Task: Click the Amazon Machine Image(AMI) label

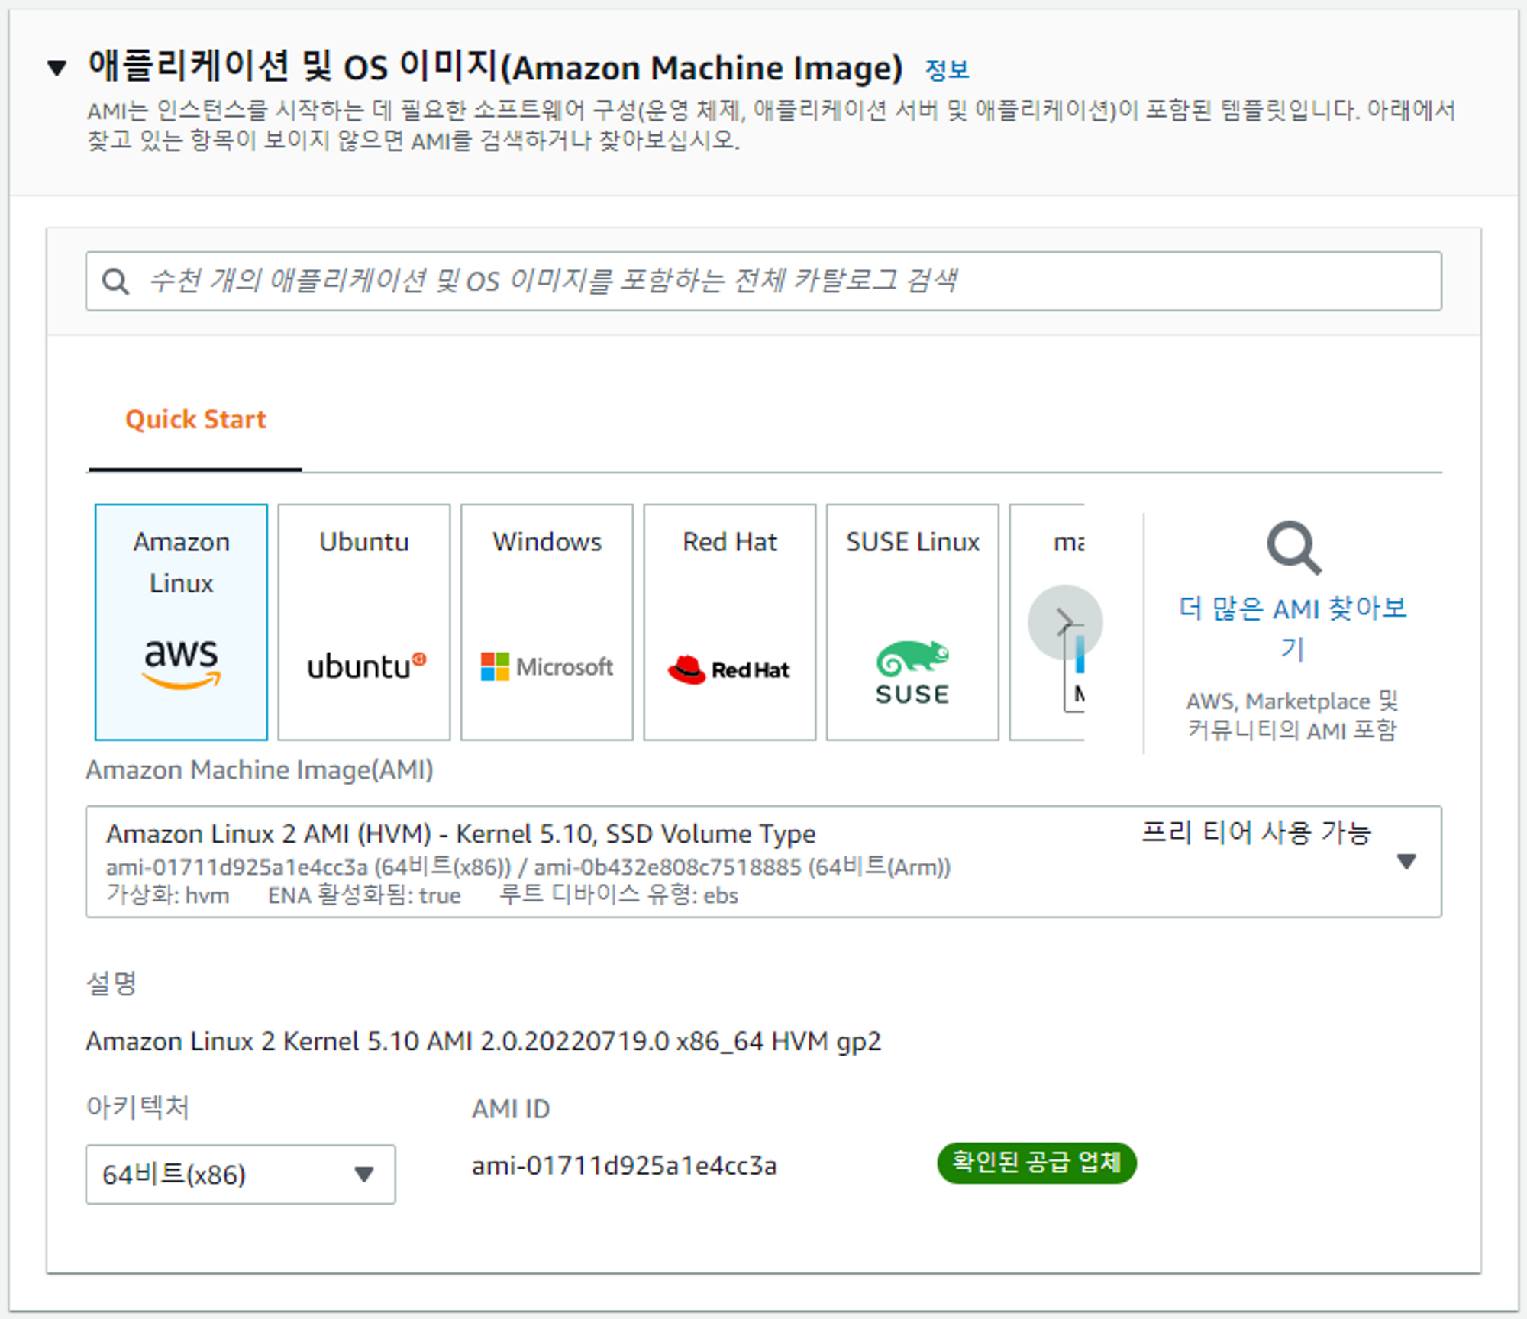Action: point(260,769)
